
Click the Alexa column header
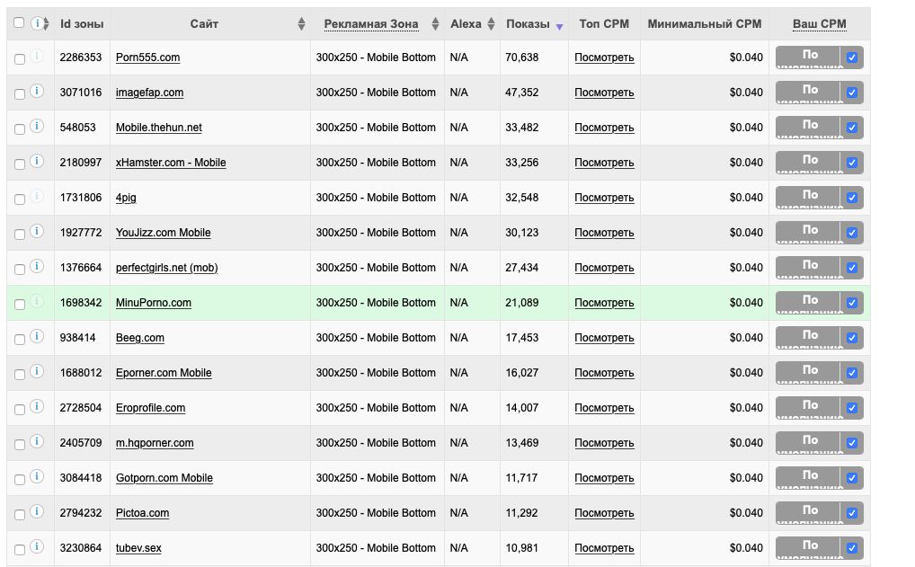[x=466, y=24]
